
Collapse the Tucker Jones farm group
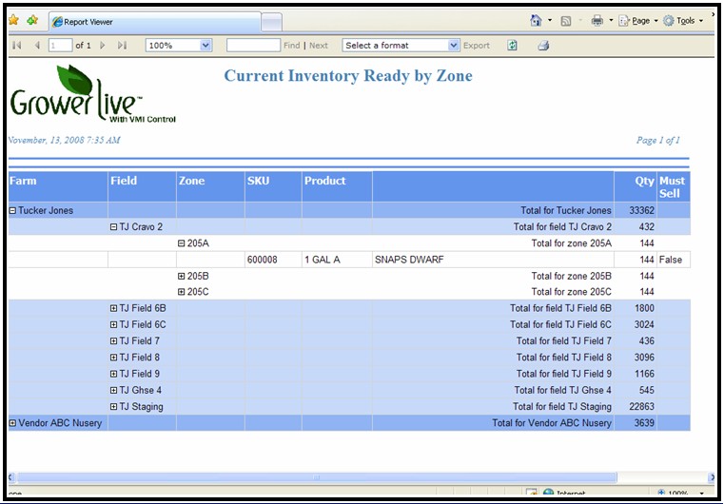(13, 210)
